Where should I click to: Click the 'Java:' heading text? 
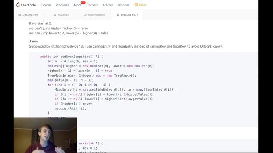[x=33, y=42]
